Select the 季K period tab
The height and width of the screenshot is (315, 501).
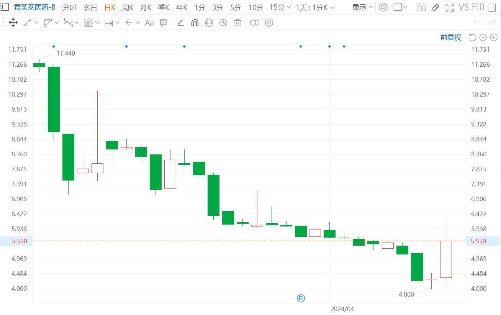pyautogui.click(x=164, y=7)
